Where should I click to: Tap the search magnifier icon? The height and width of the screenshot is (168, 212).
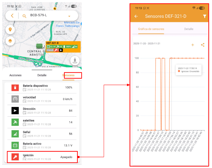point(24,16)
